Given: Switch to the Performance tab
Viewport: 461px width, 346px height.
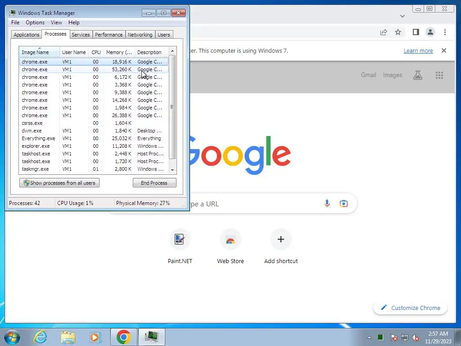Looking at the screenshot, I should pos(108,35).
